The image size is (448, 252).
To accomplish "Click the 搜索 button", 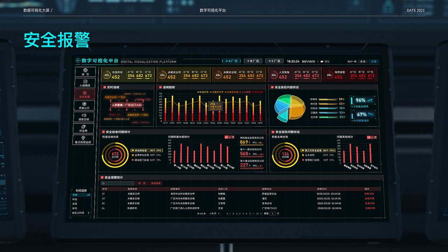I will tap(142, 183).
